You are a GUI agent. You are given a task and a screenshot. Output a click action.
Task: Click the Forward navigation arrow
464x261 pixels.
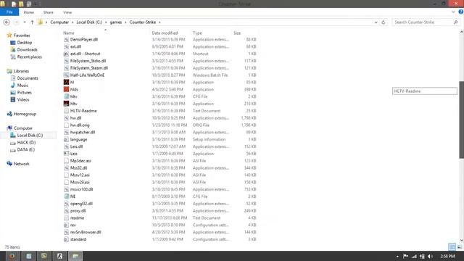(17, 22)
